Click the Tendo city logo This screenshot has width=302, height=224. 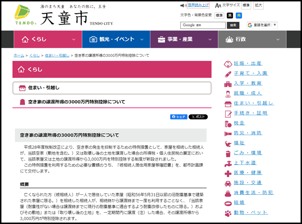25,15
